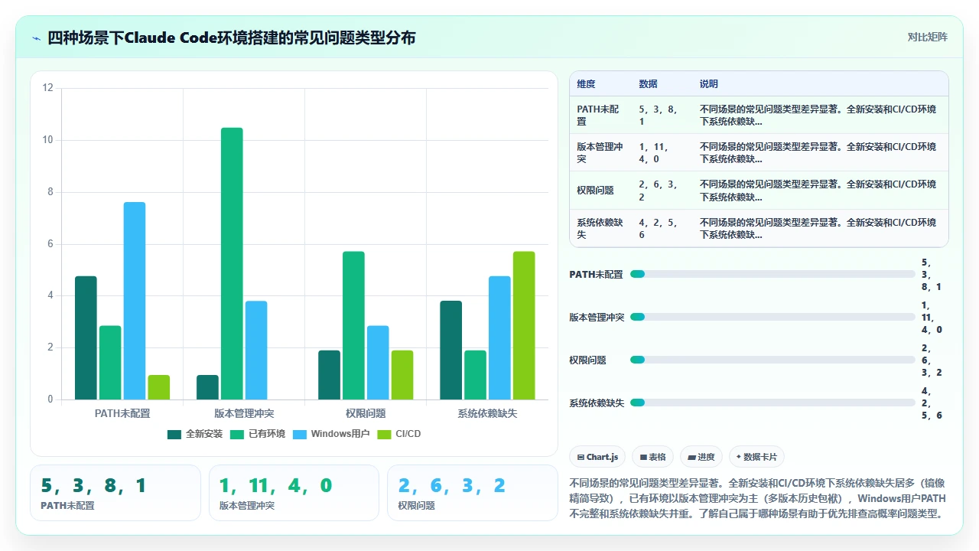Click the 版本管理冲突 x-axis label
The width and height of the screenshot is (979, 551).
244,413
